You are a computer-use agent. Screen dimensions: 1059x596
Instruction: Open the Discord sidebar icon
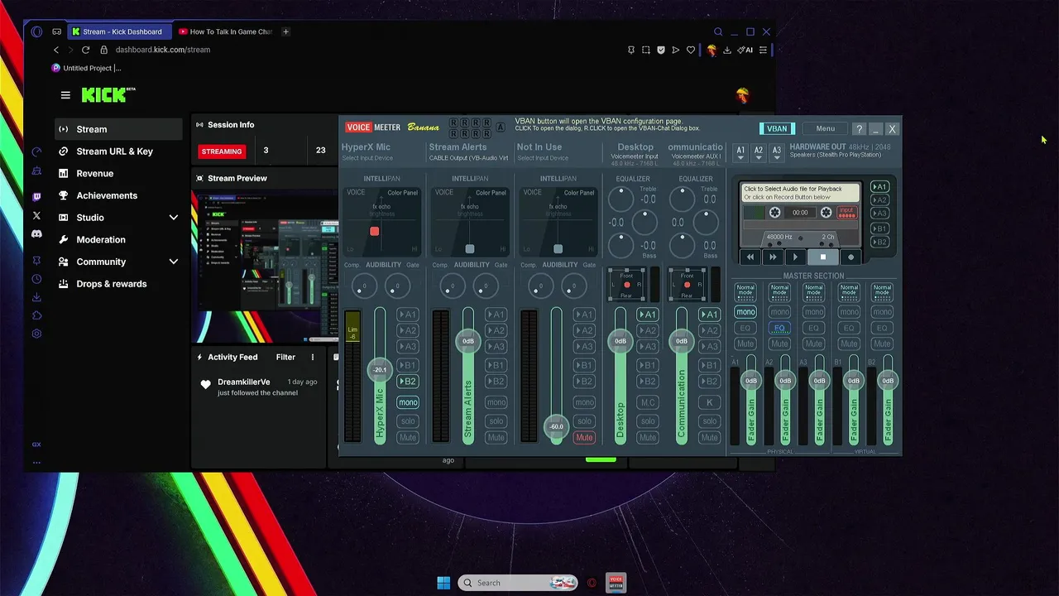(x=36, y=234)
